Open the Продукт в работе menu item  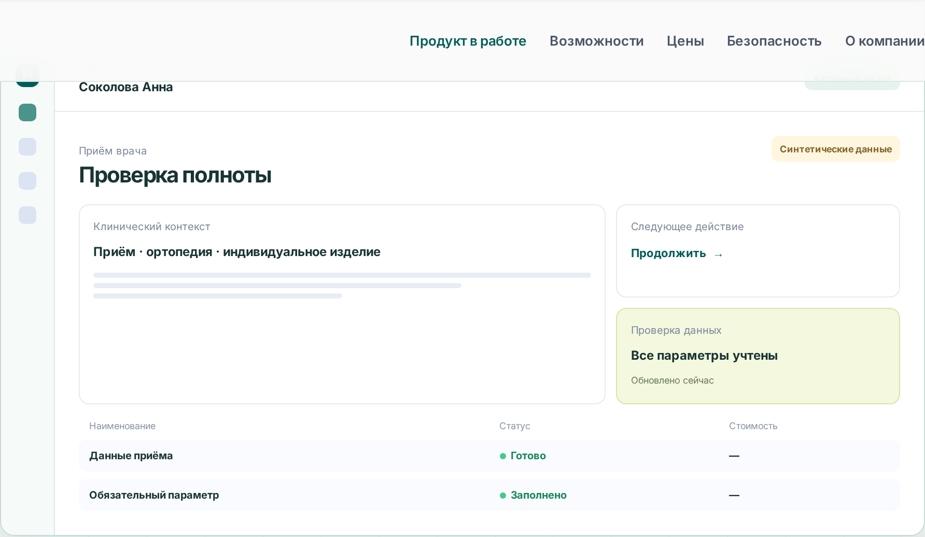468,41
